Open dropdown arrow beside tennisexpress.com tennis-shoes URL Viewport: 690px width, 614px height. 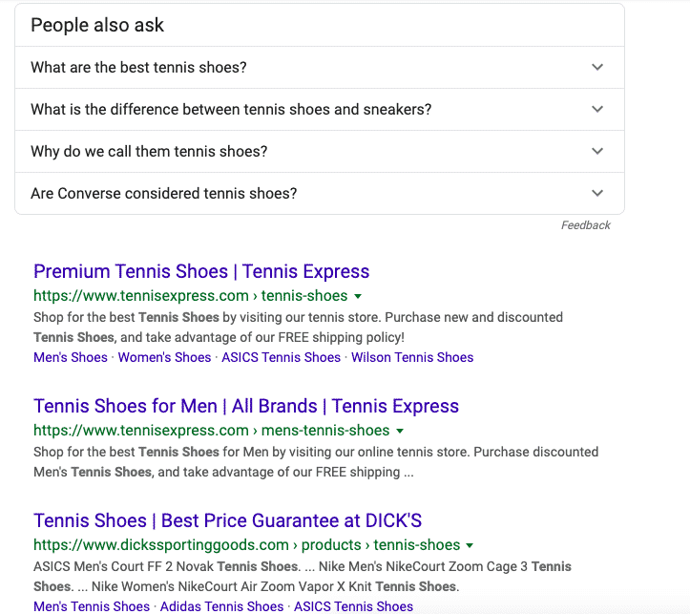(x=358, y=297)
